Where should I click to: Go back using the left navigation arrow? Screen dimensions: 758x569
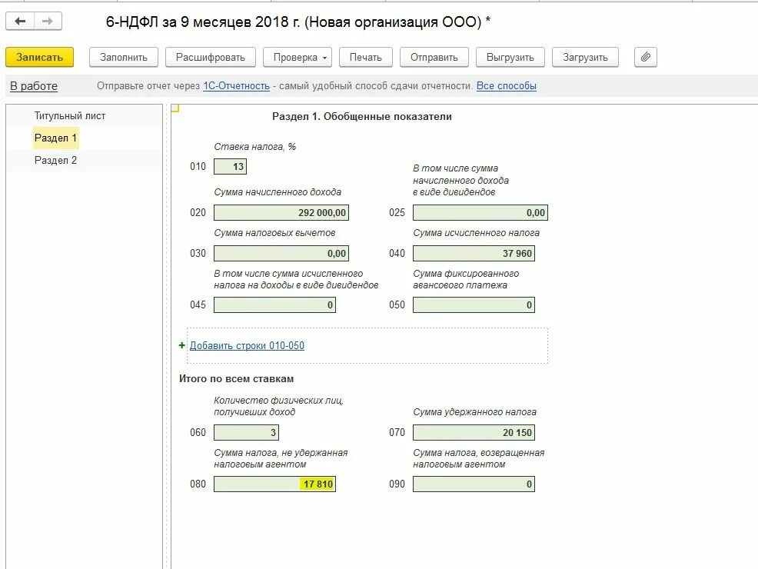[22, 22]
